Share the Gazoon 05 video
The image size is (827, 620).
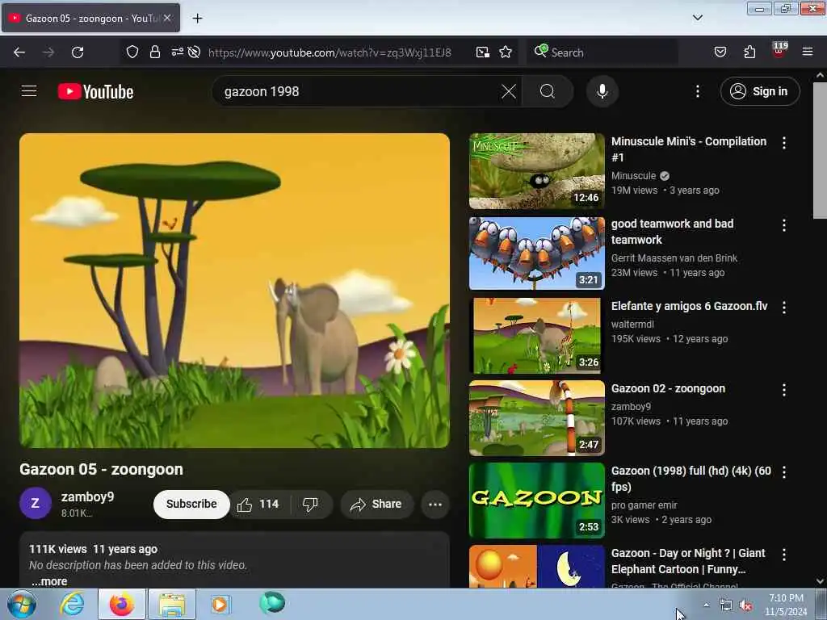376,505
